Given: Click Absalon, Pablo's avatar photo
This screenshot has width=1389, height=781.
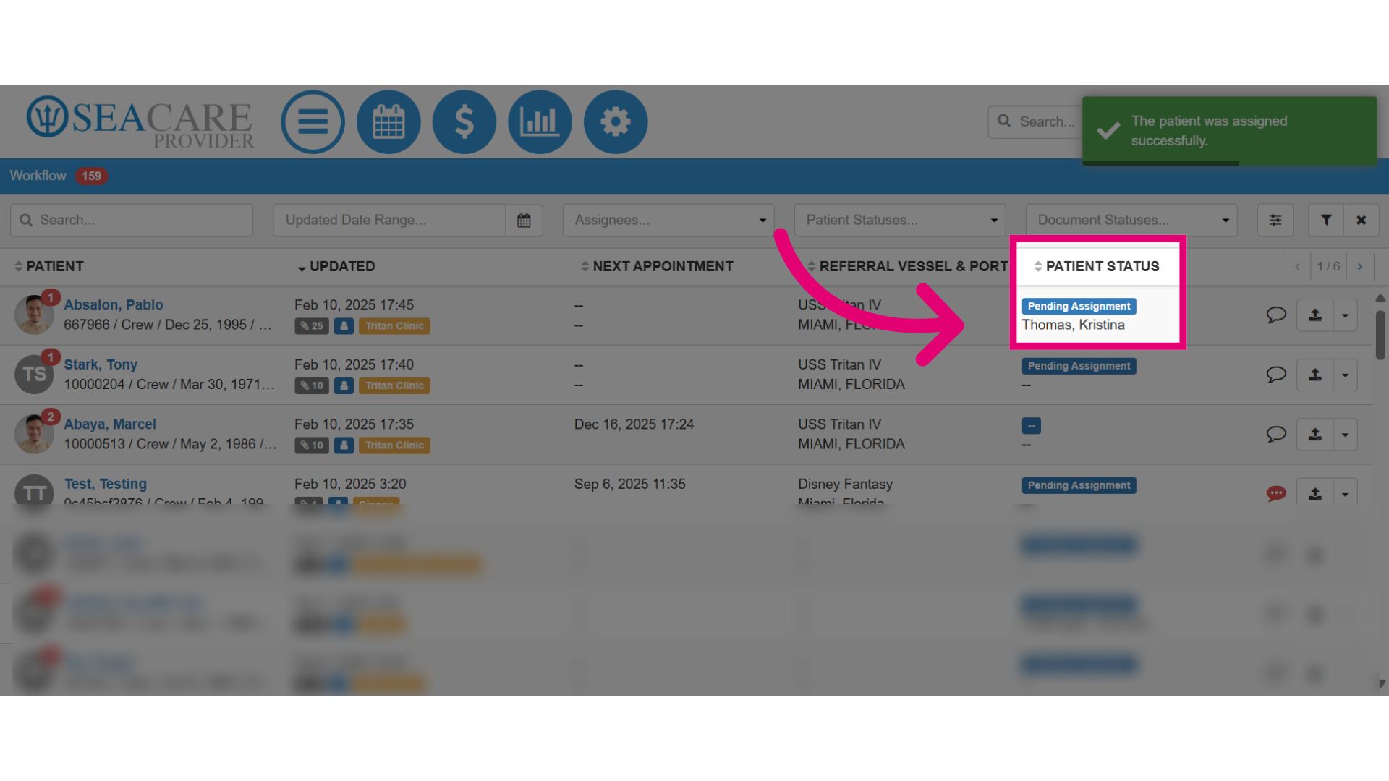Looking at the screenshot, I should [x=33, y=315].
